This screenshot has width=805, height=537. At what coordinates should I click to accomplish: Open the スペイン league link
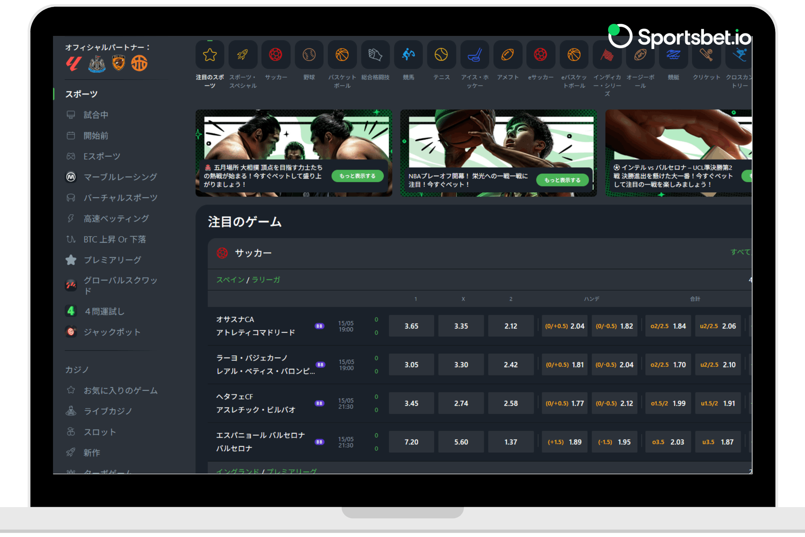[230, 280]
